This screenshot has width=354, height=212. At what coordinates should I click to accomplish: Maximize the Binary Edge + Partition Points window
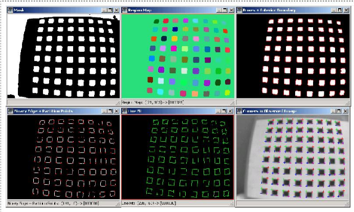[x=110, y=111]
